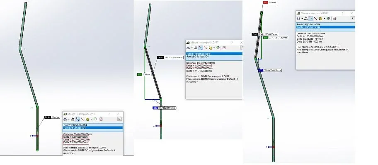
Task: Open Projected On dropdown arrow in Punto32 dialog
Action: coord(91,119)
